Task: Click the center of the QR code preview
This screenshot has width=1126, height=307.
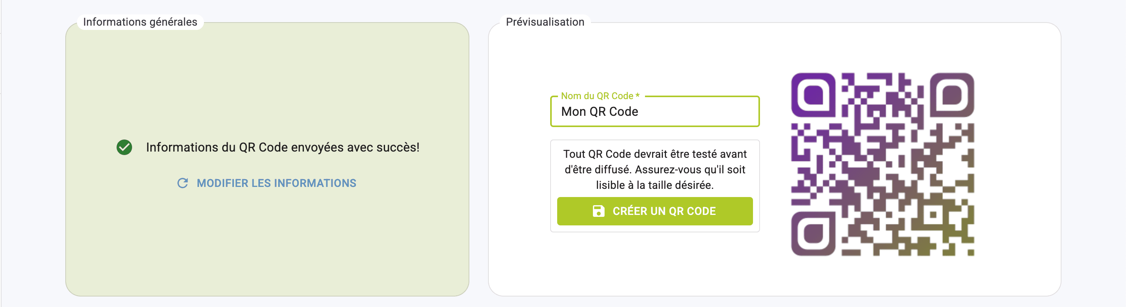Action: [x=882, y=164]
